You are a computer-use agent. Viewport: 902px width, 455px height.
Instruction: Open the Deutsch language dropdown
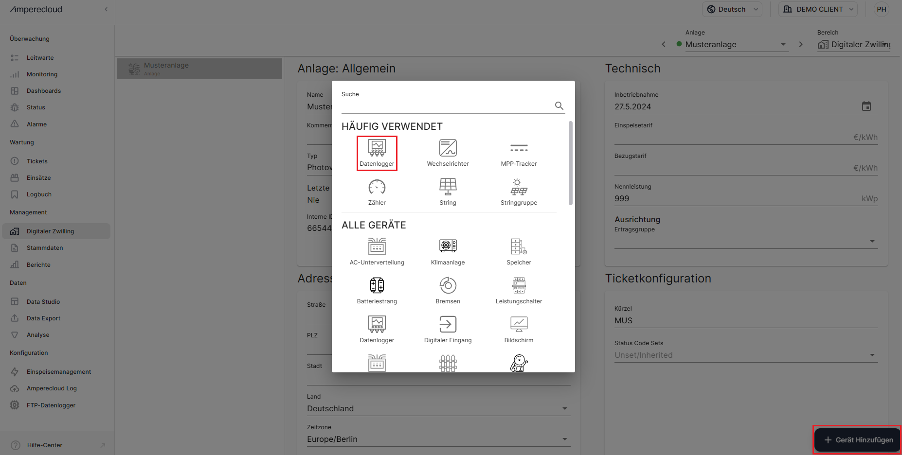(732, 9)
